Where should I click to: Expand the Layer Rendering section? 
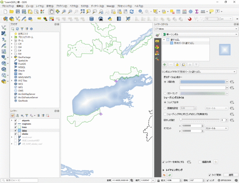164,170
